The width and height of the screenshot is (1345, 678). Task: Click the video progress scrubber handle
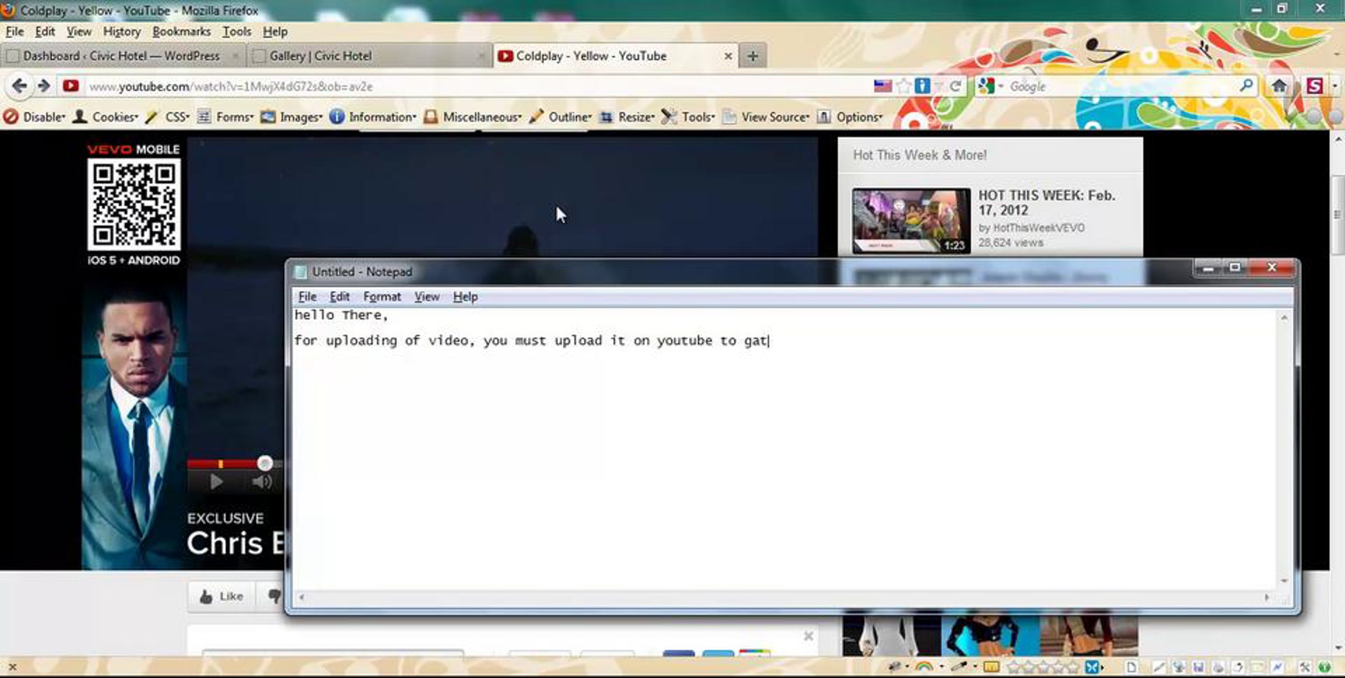(265, 463)
